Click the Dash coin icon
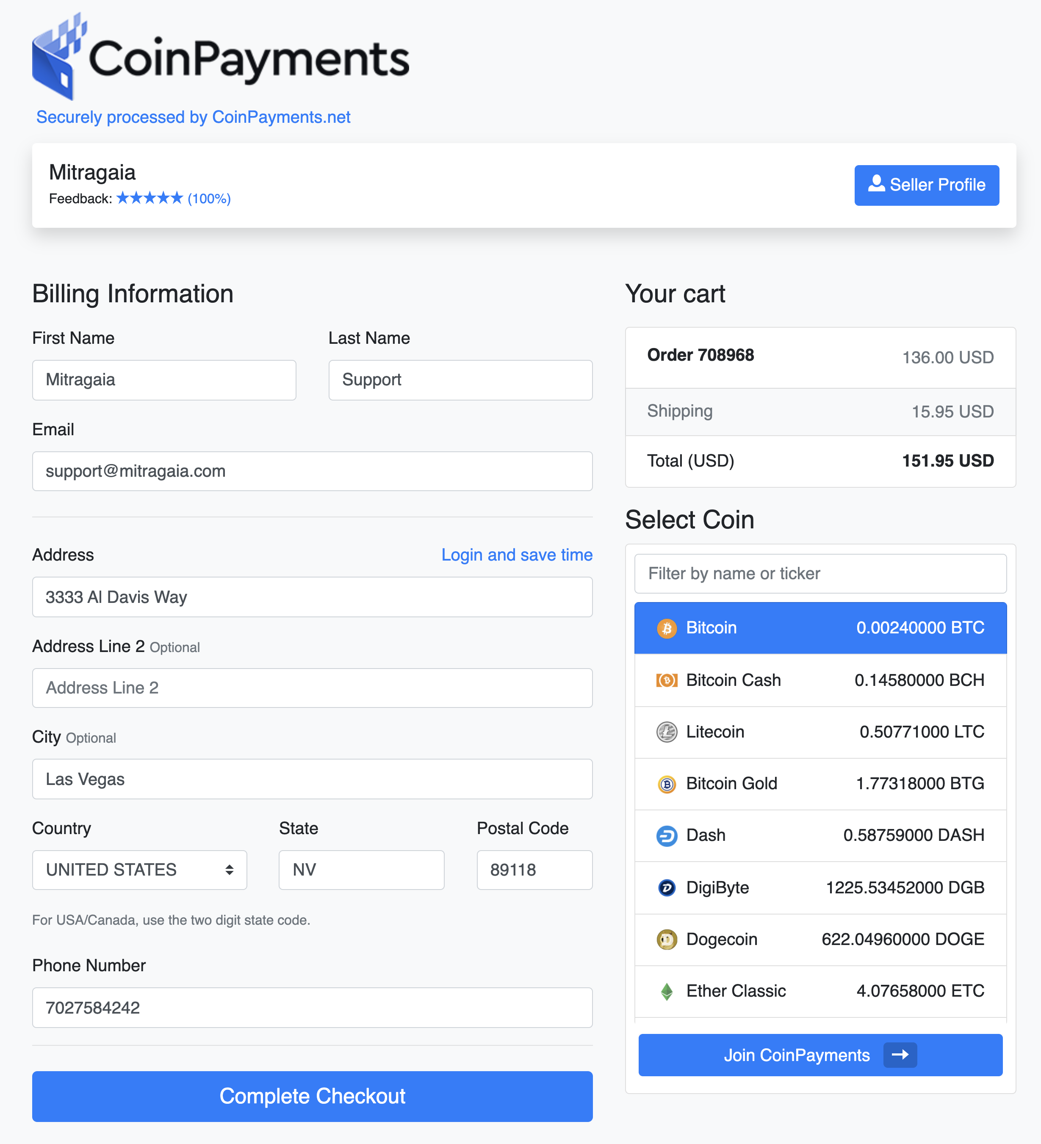1041x1144 pixels. click(666, 835)
